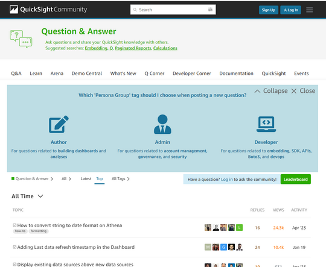
Task: Open What's New navigation item
Action: (x=123, y=74)
